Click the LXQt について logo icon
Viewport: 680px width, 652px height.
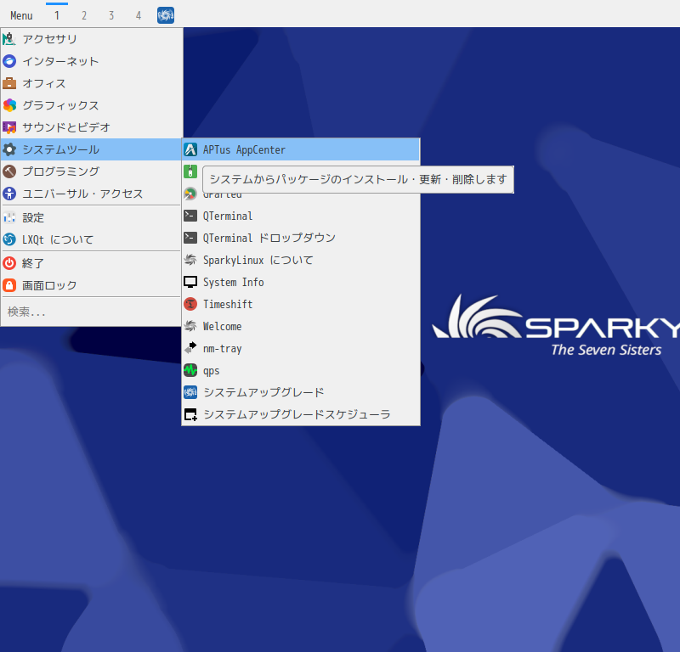pos(9,239)
